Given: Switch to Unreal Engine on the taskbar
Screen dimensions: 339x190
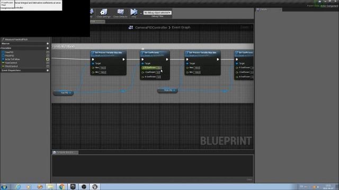Looking at the screenshot, I should click(95, 186).
